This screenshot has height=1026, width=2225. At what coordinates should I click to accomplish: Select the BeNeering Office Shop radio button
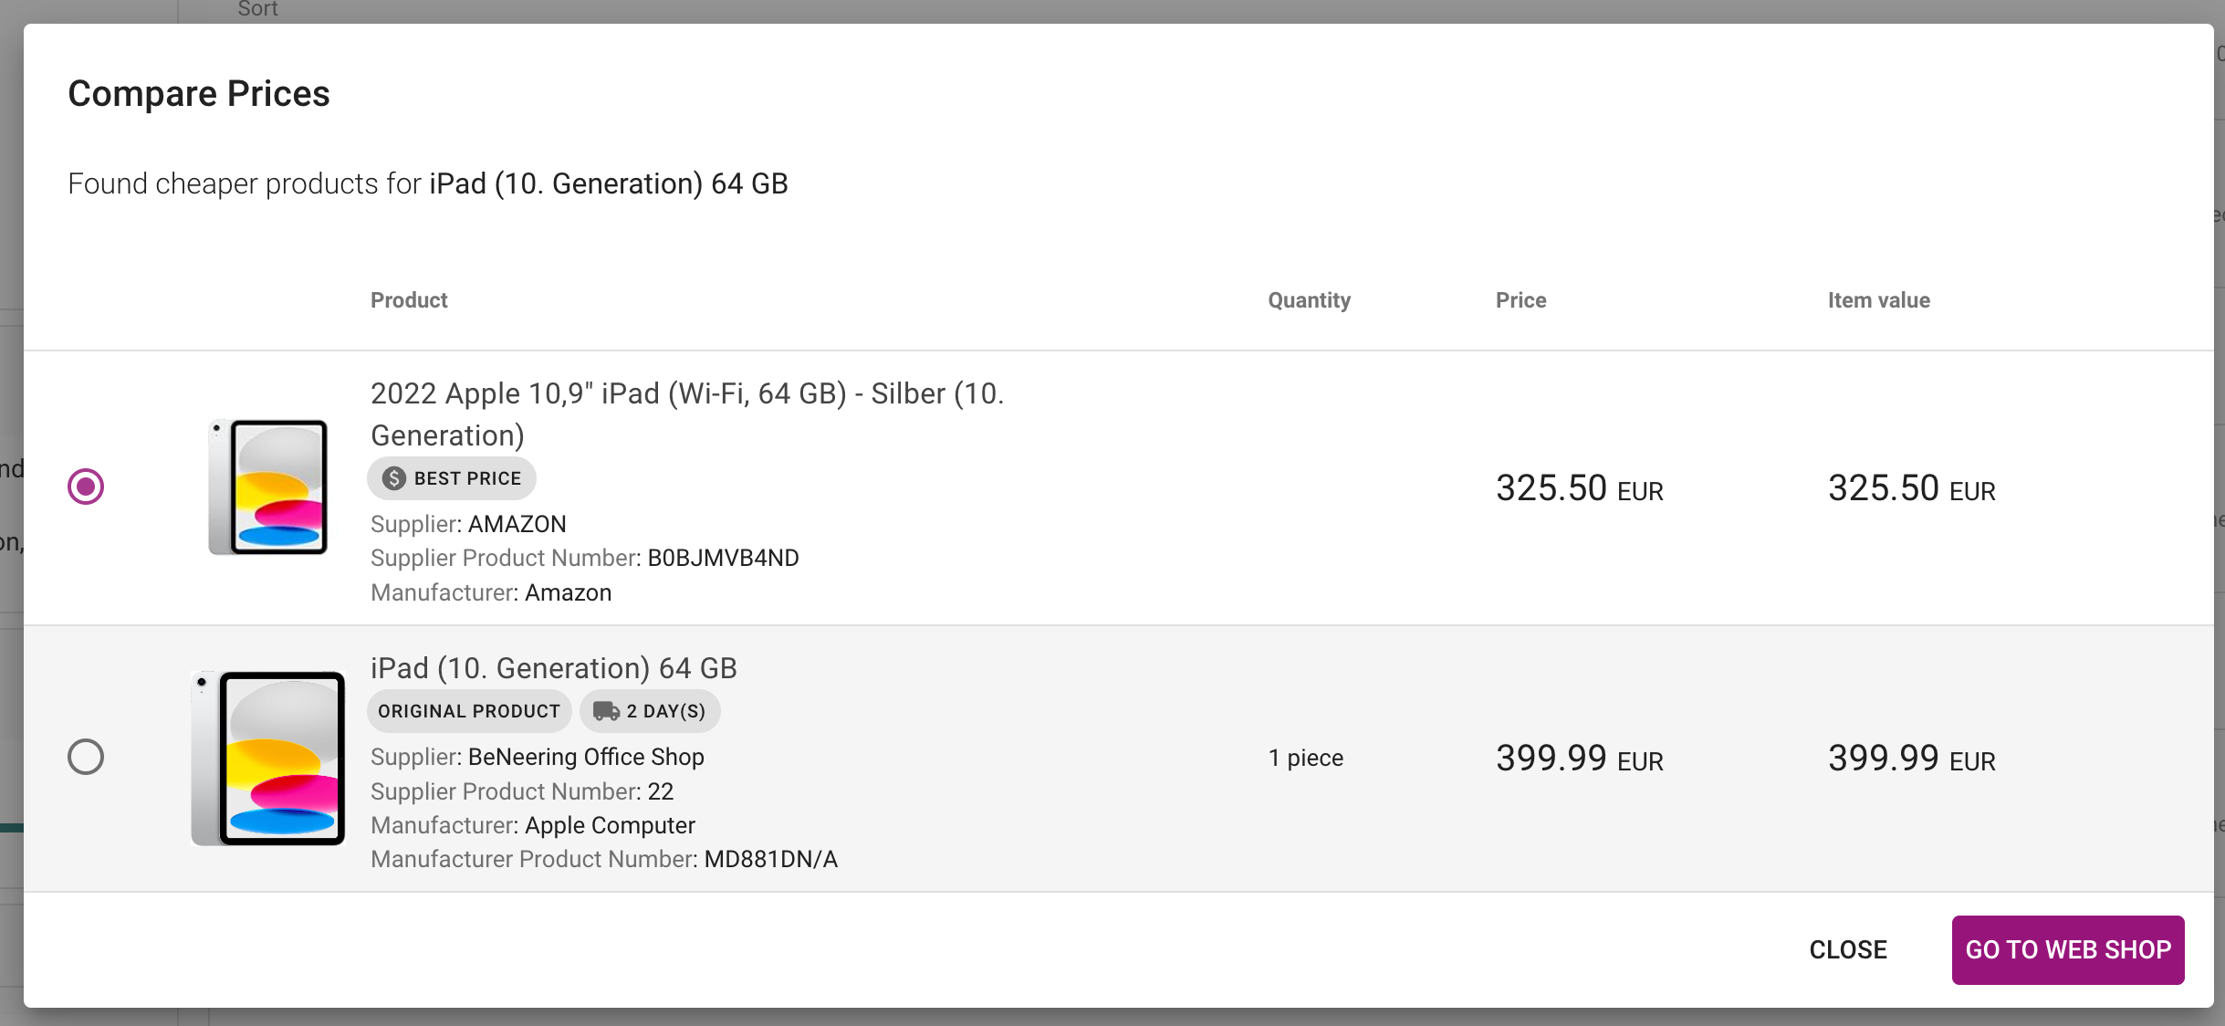86,757
